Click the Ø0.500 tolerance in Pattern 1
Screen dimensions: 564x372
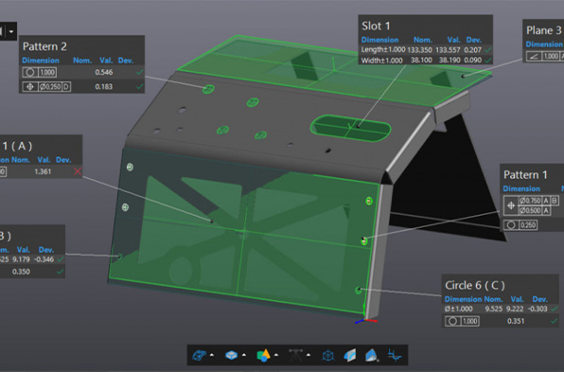pos(530,210)
